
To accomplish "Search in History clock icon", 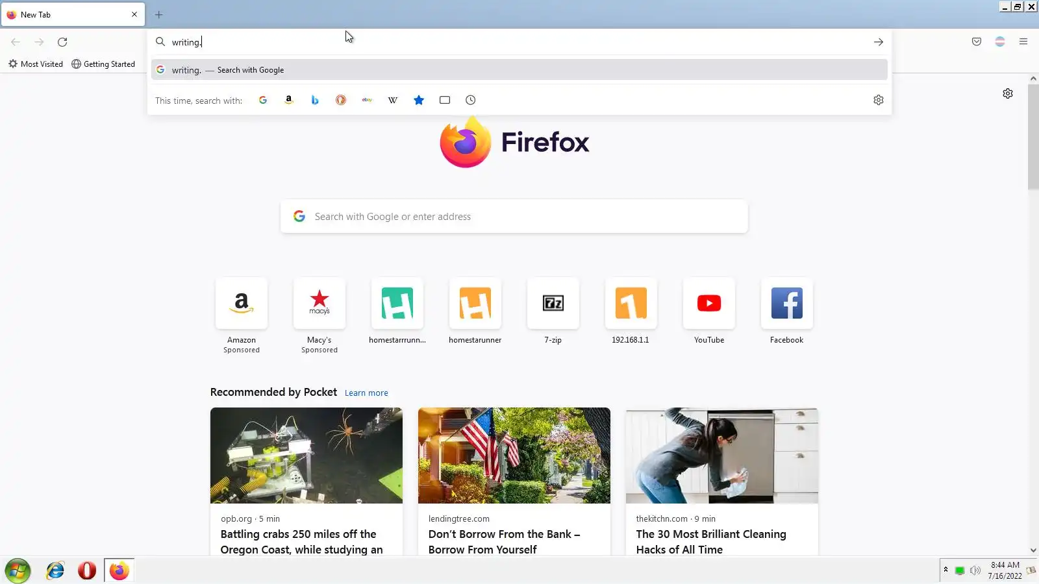I will click(x=471, y=100).
